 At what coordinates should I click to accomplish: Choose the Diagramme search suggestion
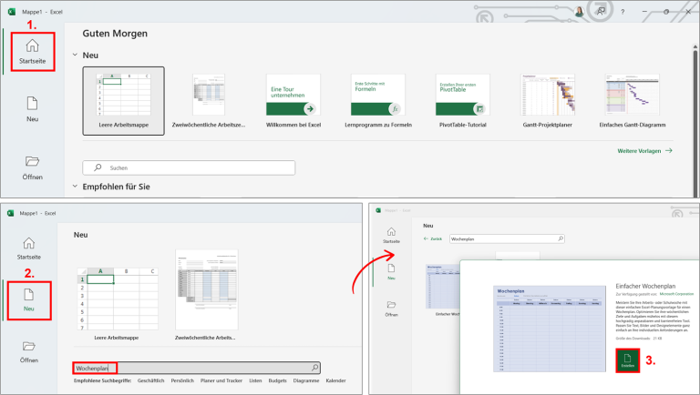point(306,380)
